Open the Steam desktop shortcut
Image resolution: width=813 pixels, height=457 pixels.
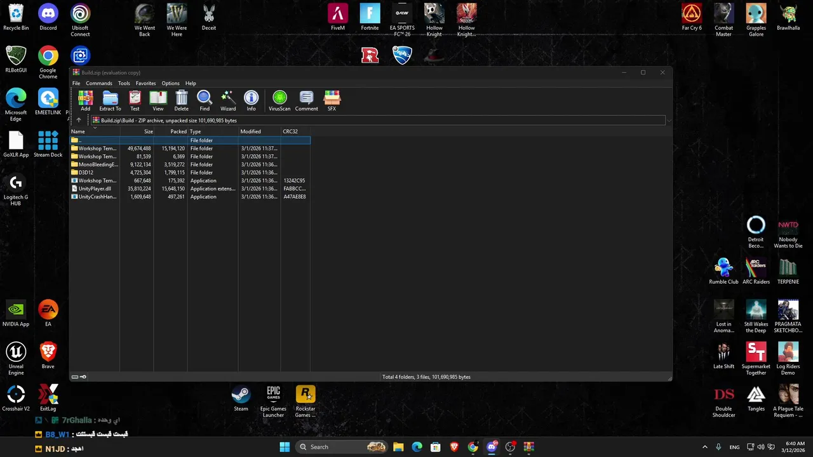(241, 399)
